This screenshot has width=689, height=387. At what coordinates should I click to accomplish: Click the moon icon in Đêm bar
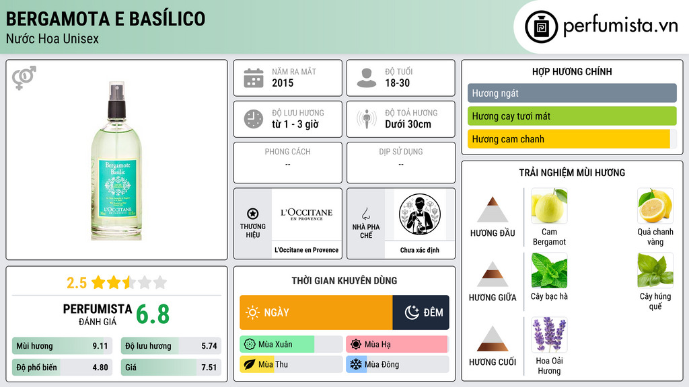[412, 312]
